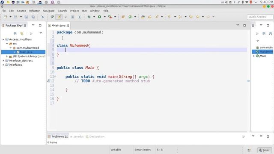Open the Search dropdown arrow
Viewport: 274px width, 154px height.
(x=162, y=17)
